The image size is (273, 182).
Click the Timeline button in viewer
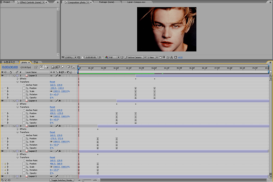point(168,57)
